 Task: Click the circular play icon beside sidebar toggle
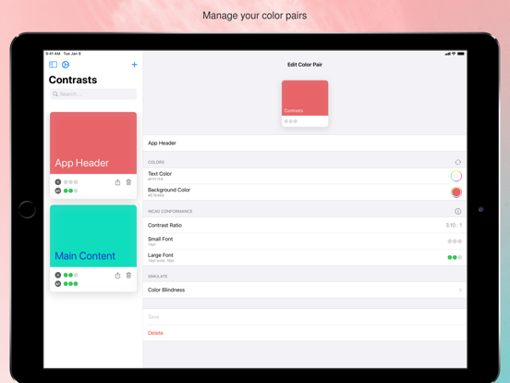pyautogui.click(x=66, y=65)
